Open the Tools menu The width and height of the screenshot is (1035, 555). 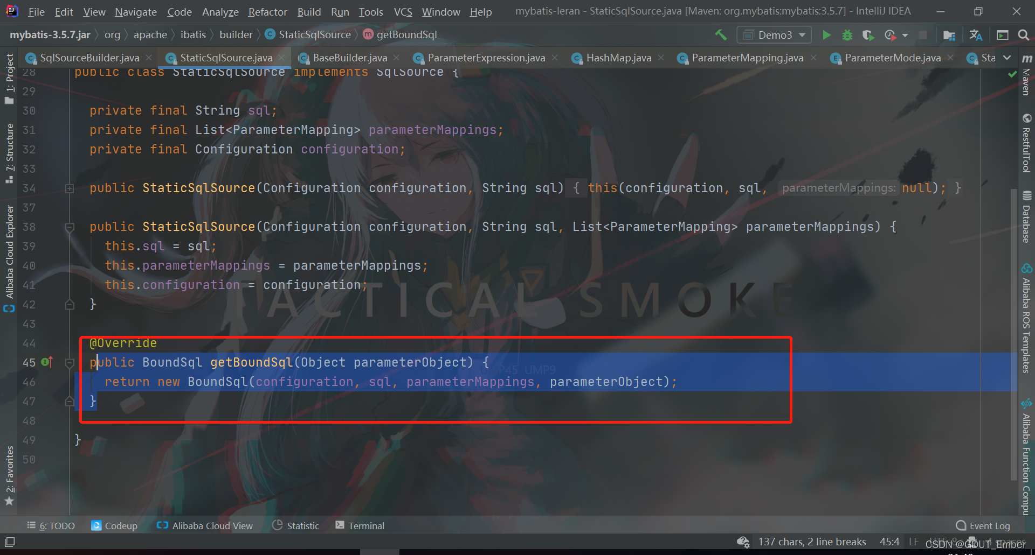tap(371, 12)
